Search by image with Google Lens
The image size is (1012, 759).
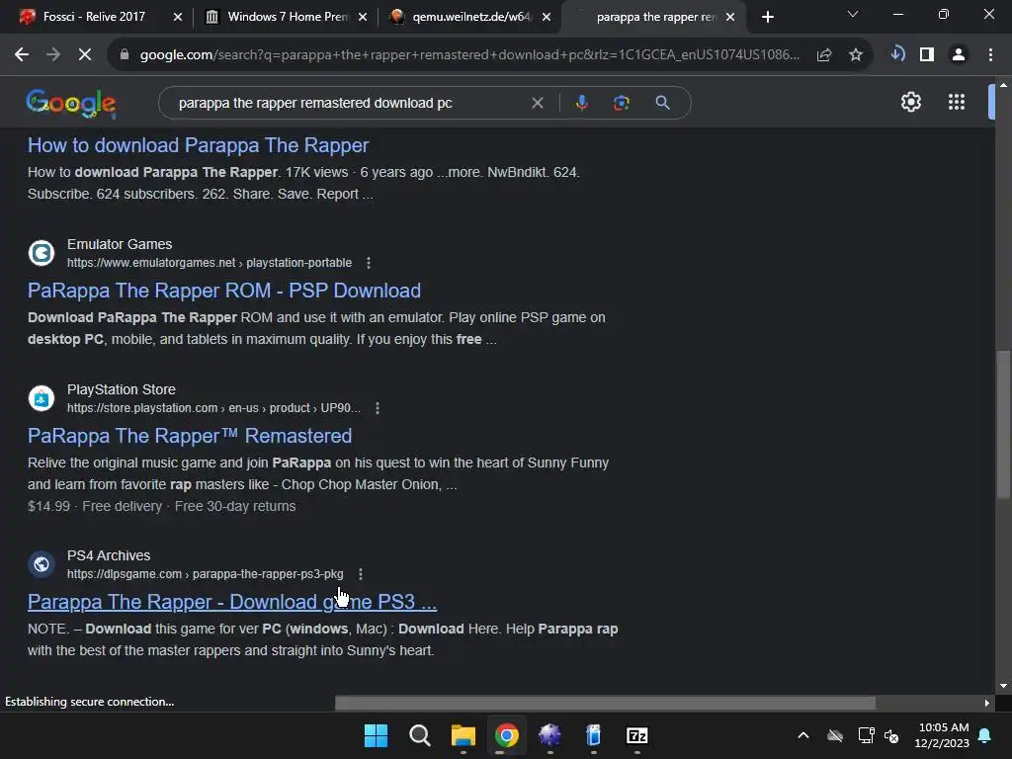pos(622,103)
